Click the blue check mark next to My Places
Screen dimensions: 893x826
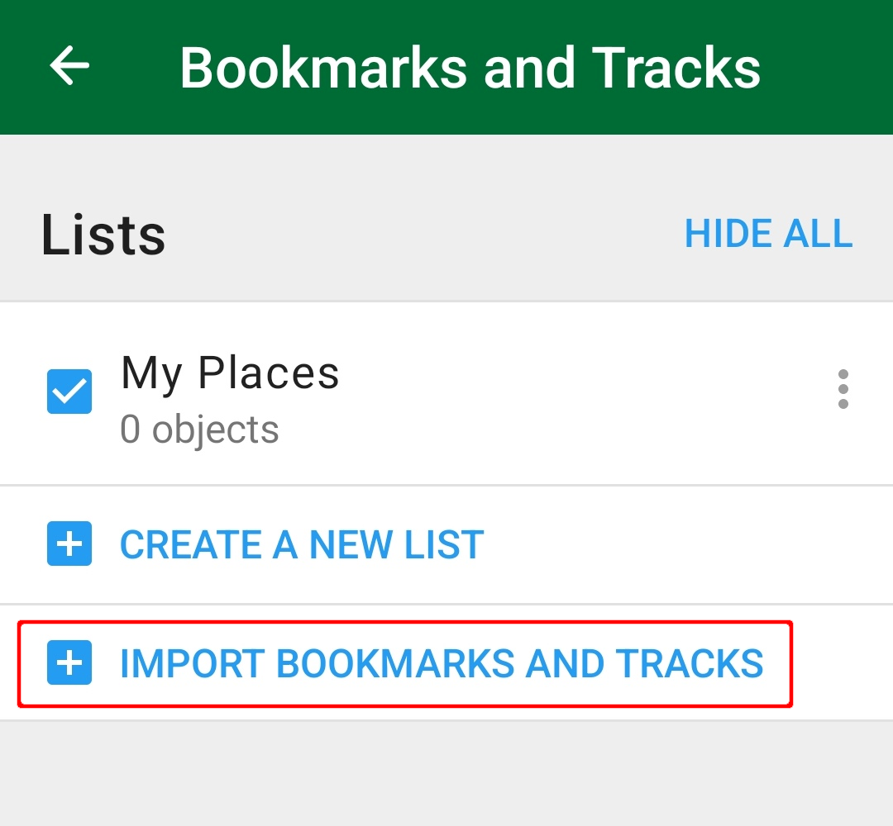coord(69,392)
